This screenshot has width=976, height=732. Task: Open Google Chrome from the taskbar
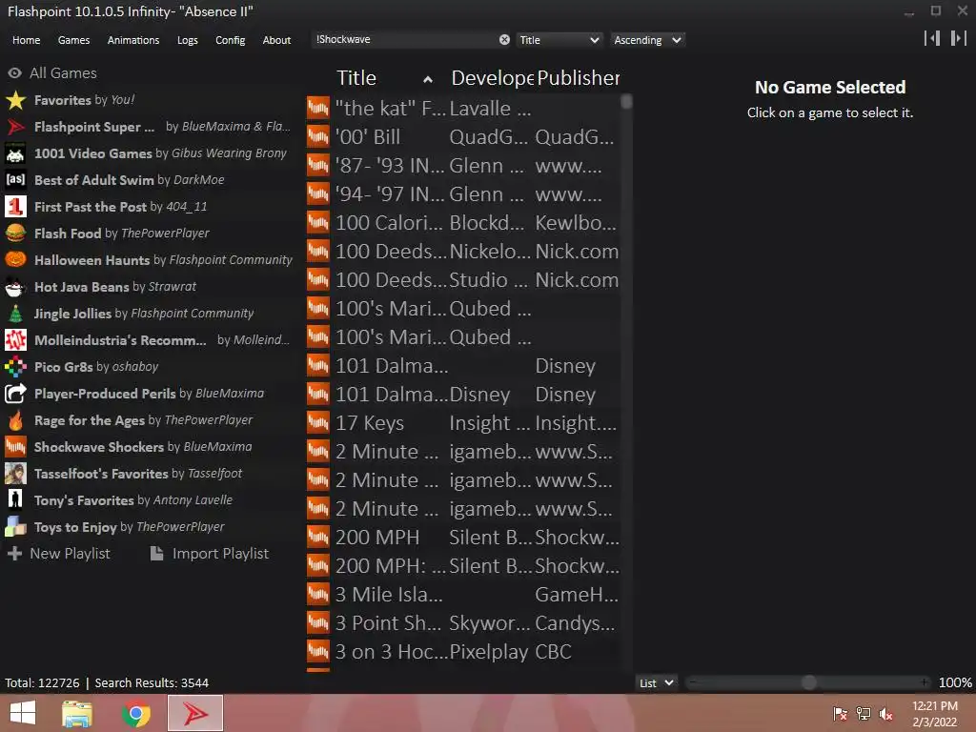(135, 713)
